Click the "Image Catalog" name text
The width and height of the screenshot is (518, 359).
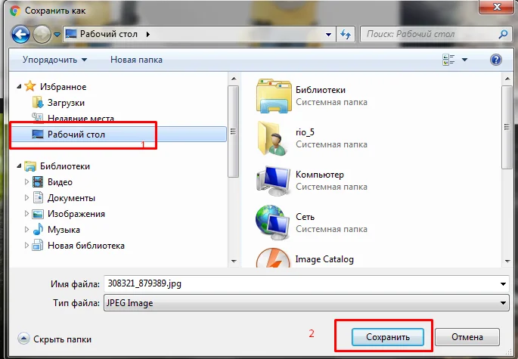pos(324,259)
